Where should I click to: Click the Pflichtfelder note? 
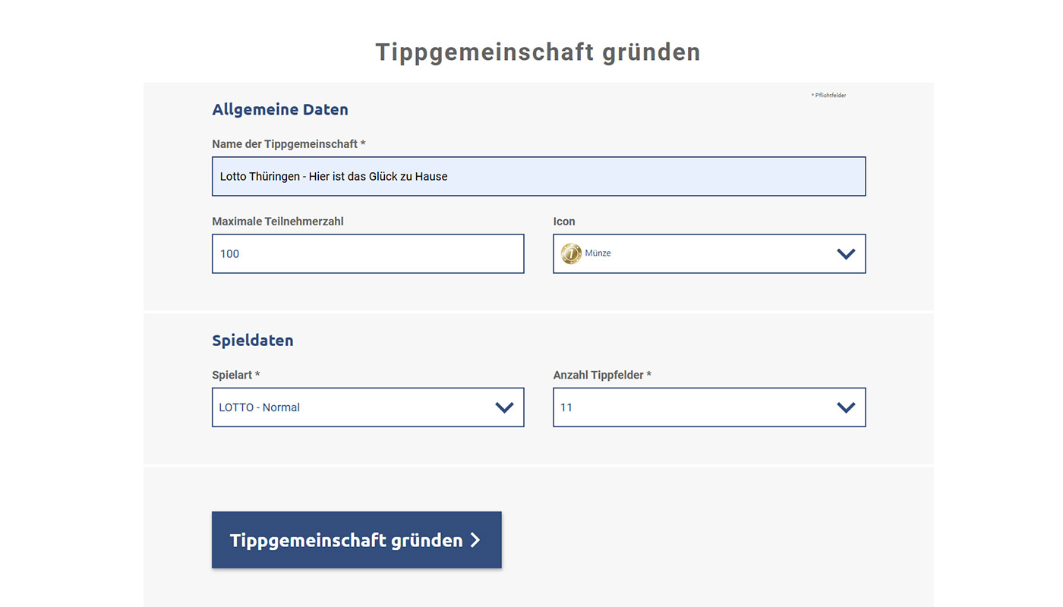[829, 94]
